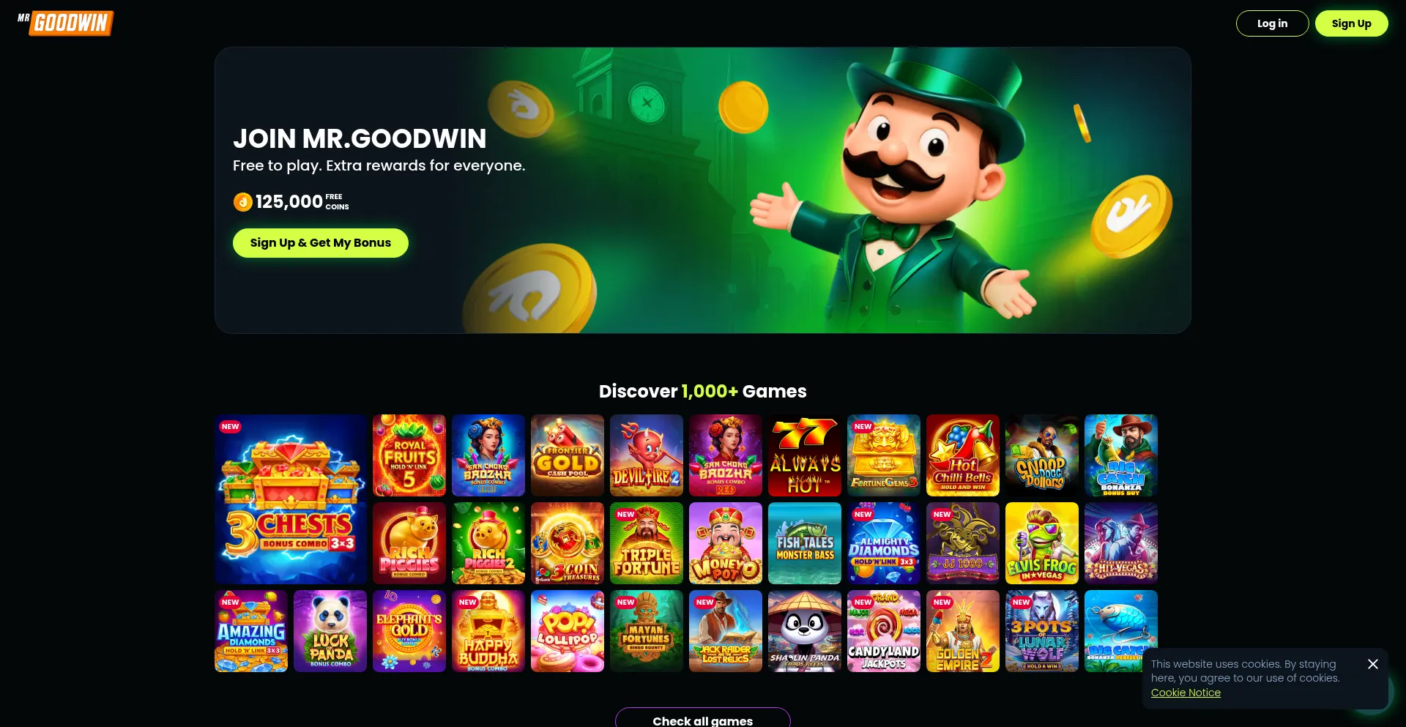
Task: Click the Log in button
Action: coord(1272,23)
